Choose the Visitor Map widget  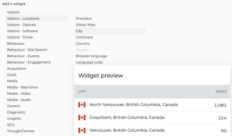85,25
